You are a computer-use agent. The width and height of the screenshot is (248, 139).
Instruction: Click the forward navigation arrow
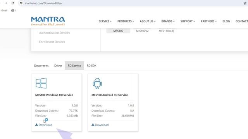(6, 3)
